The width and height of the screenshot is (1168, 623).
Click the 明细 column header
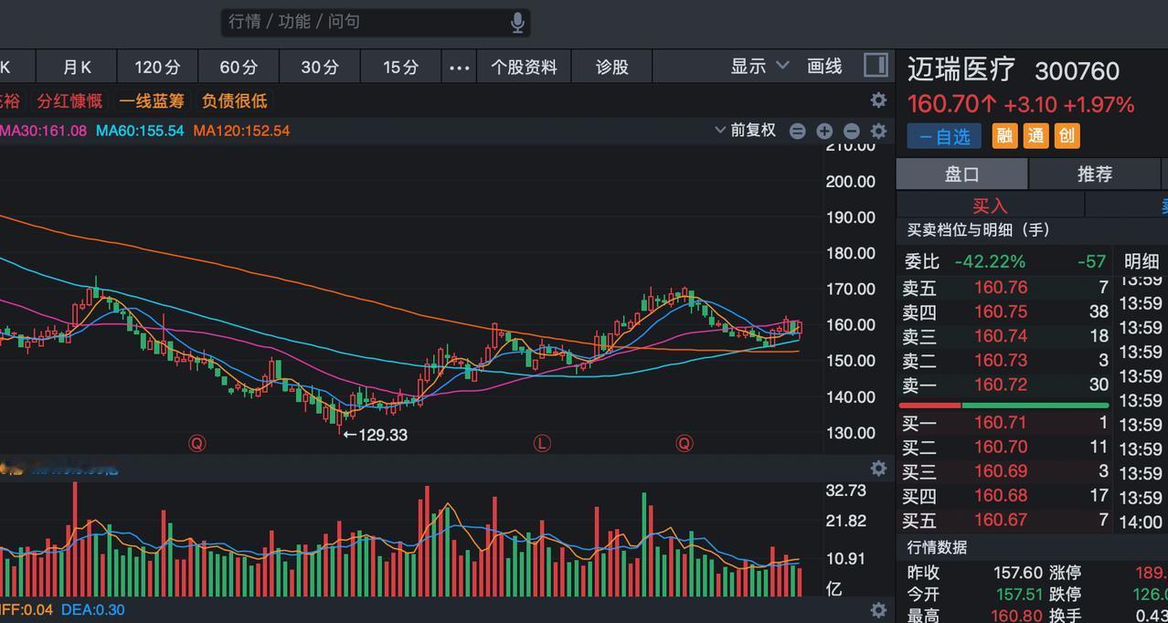[x=1141, y=261]
